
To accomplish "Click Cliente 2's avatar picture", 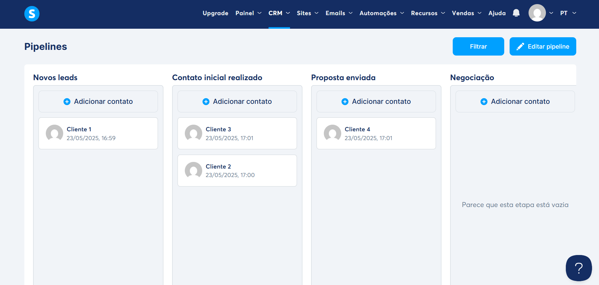I will 193,170.
